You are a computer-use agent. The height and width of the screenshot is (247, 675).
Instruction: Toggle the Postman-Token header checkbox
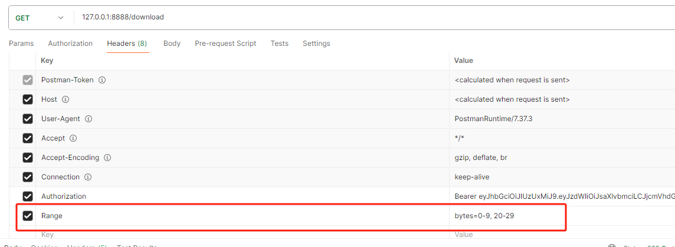click(x=28, y=80)
